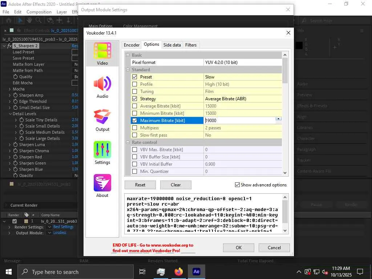
Task: Enable the Multipass checkbox
Action: pos(134,128)
